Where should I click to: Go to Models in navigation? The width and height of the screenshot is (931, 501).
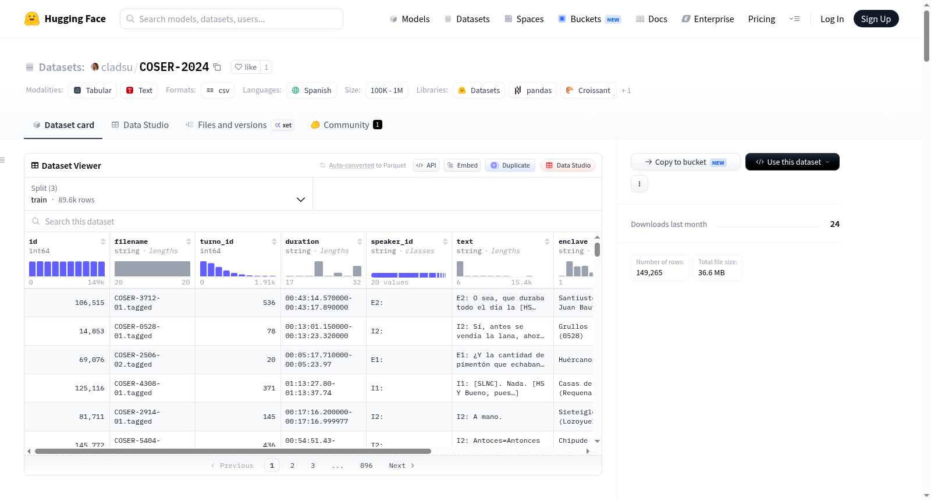tap(410, 19)
